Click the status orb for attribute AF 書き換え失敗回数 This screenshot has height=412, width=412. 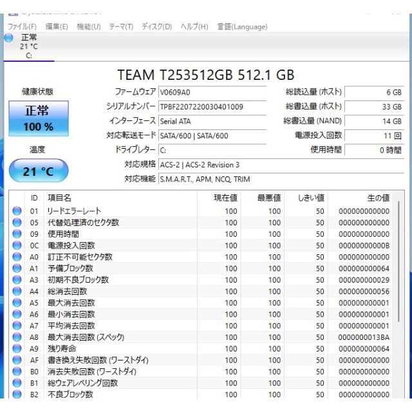coord(17,360)
